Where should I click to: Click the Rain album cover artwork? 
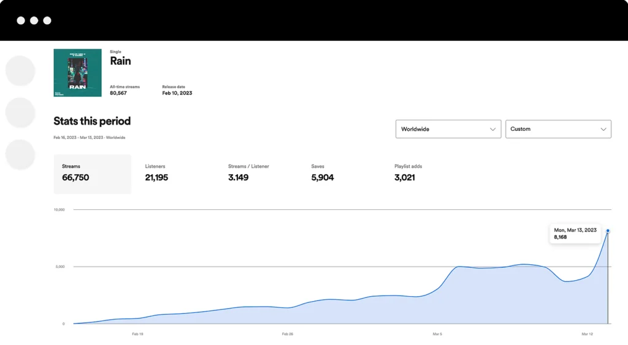[77, 73]
